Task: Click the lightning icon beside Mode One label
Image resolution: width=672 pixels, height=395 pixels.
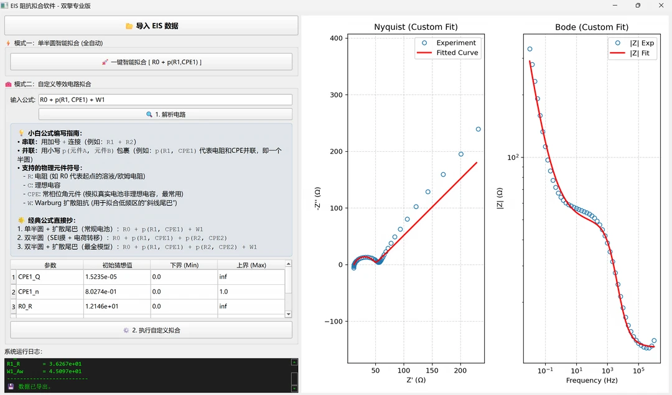Action: (x=8, y=43)
